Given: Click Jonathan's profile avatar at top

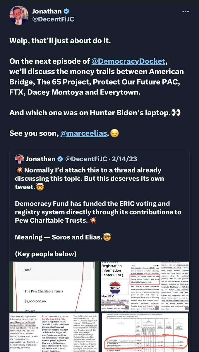Looking at the screenshot, I should [19, 15].
